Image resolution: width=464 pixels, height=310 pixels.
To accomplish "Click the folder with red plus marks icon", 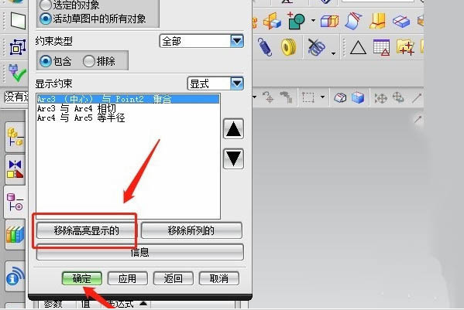I will (405, 47).
